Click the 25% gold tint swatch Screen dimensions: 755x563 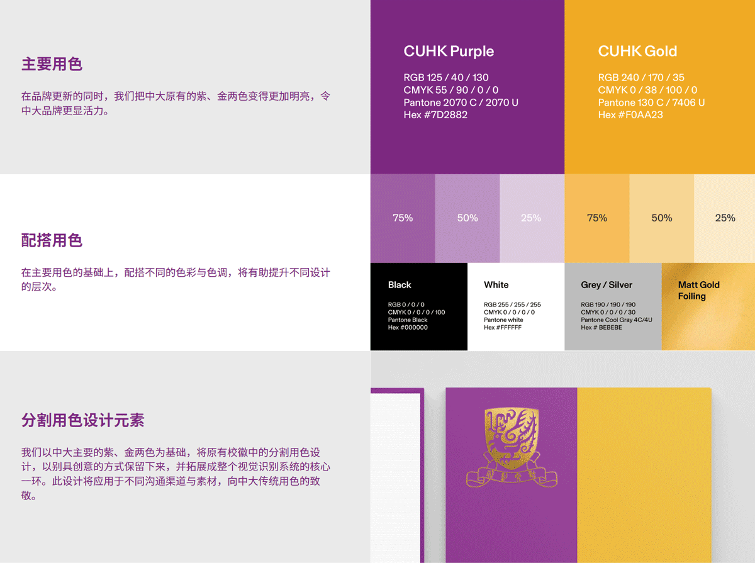[725, 218]
